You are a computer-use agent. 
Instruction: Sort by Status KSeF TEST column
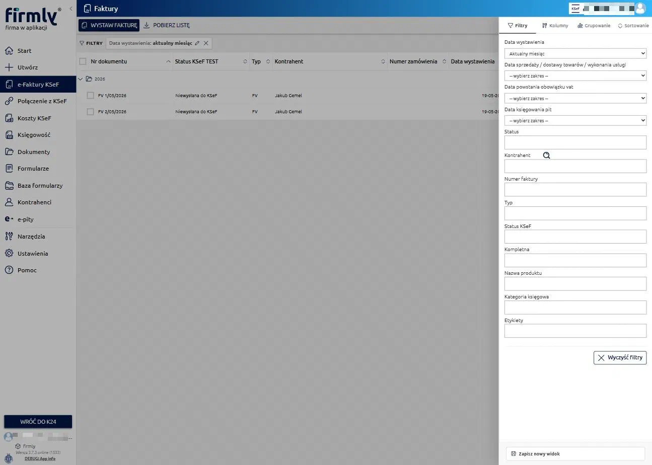tap(245, 61)
